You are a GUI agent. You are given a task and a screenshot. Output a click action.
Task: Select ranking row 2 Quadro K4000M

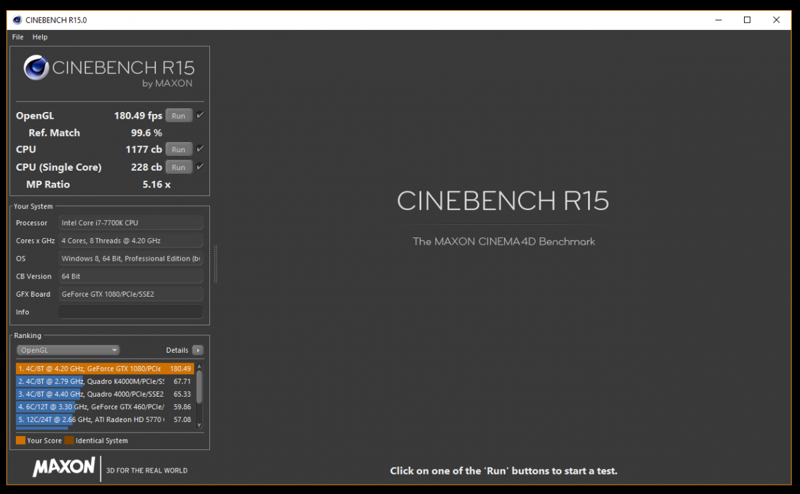(105, 381)
